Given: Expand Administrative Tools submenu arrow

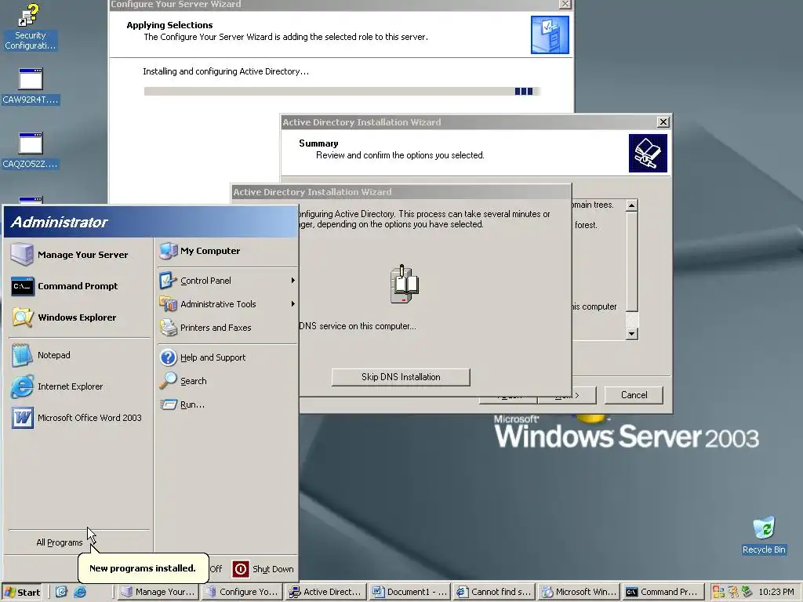Looking at the screenshot, I should coord(293,304).
